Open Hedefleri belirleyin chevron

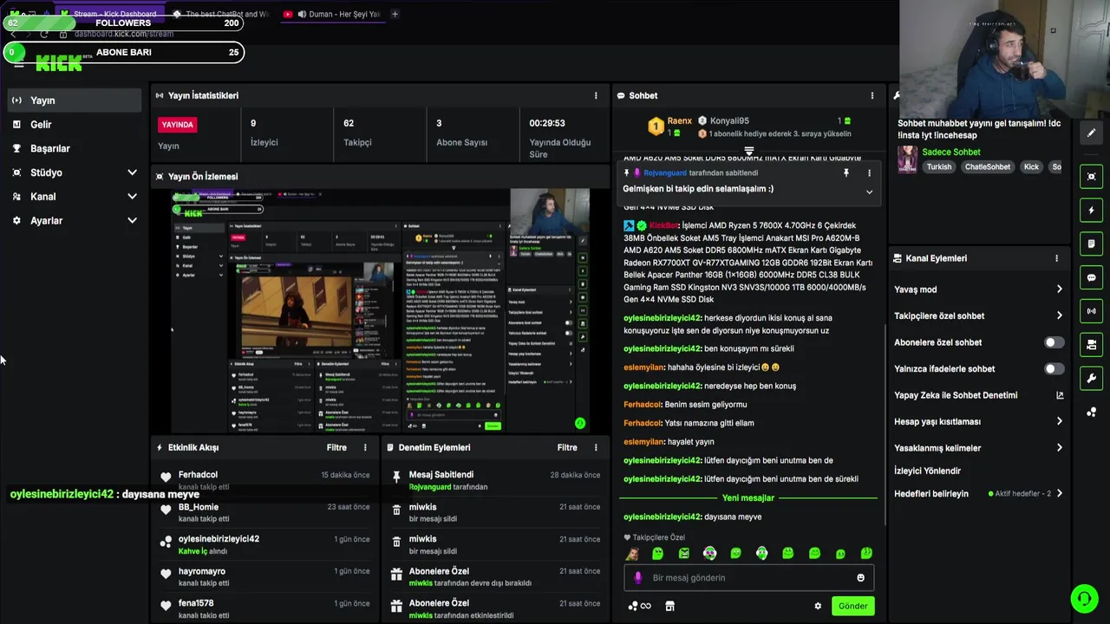(1059, 493)
